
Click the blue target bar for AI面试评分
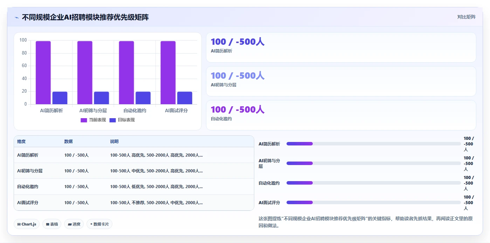point(185,98)
